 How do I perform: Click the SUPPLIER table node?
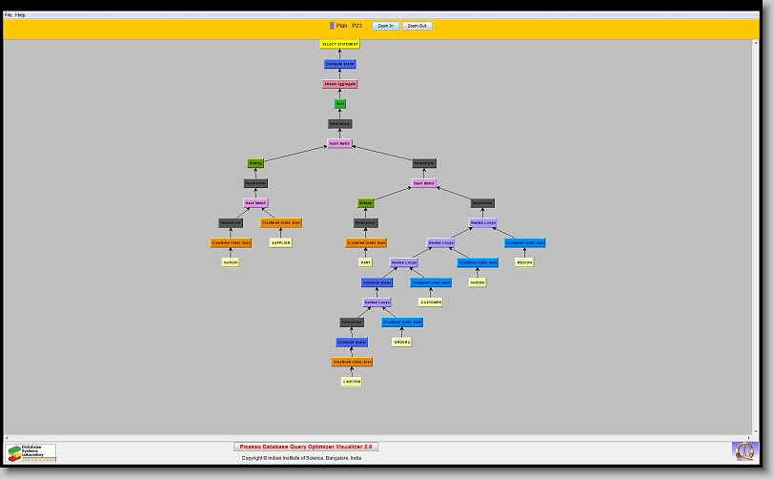tap(280, 242)
